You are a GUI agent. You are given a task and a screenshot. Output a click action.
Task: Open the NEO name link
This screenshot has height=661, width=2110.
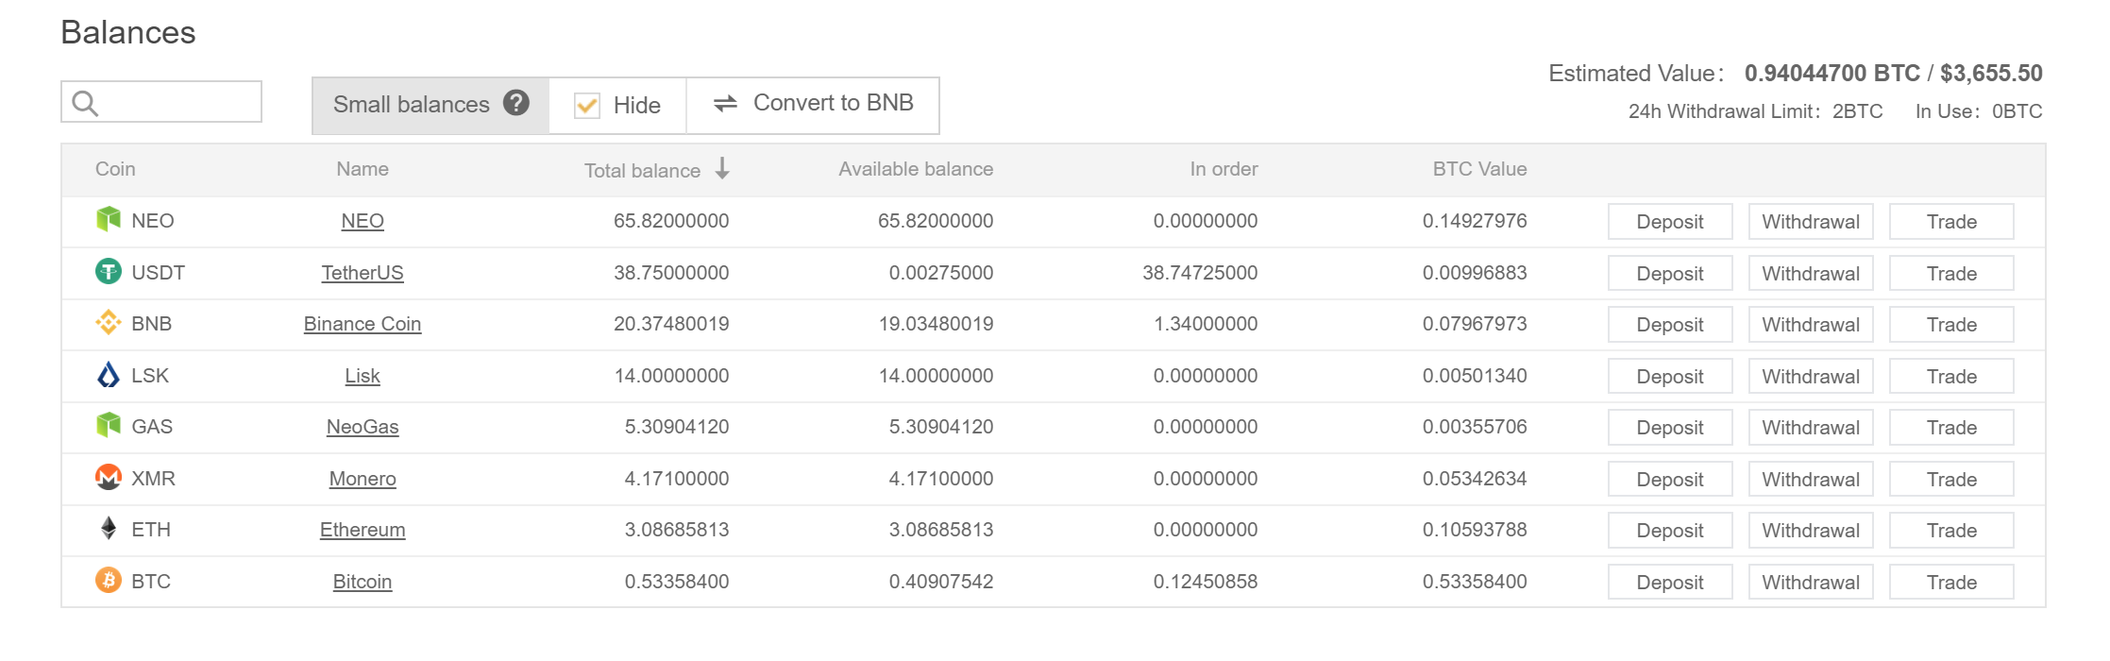pos(363,221)
